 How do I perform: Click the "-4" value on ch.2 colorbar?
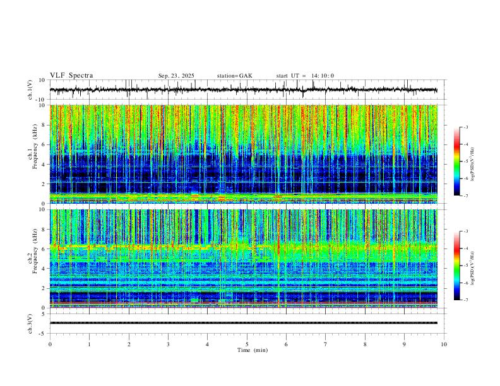pos(466,249)
